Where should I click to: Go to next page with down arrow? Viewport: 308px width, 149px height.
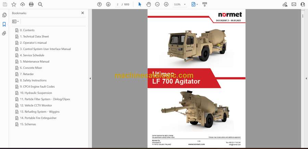(108, 4)
